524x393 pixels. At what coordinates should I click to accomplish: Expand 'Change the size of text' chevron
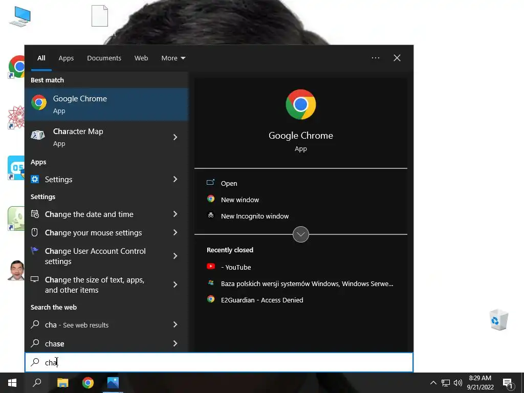coord(175,285)
